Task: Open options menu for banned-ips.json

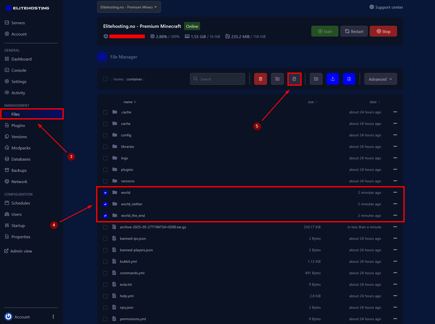Action: pyautogui.click(x=395, y=238)
